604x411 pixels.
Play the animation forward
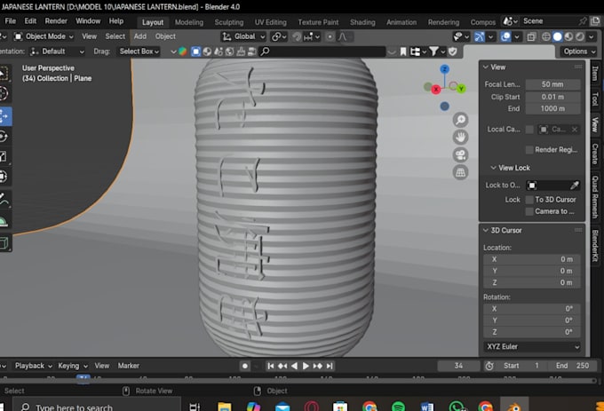click(x=306, y=366)
